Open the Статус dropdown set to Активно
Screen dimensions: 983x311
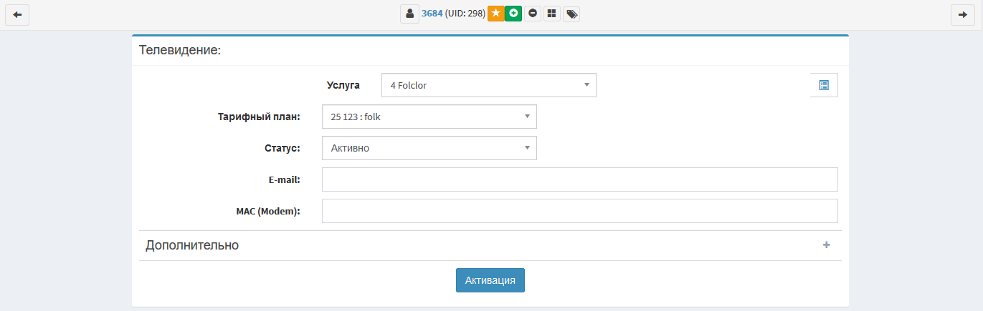click(429, 148)
